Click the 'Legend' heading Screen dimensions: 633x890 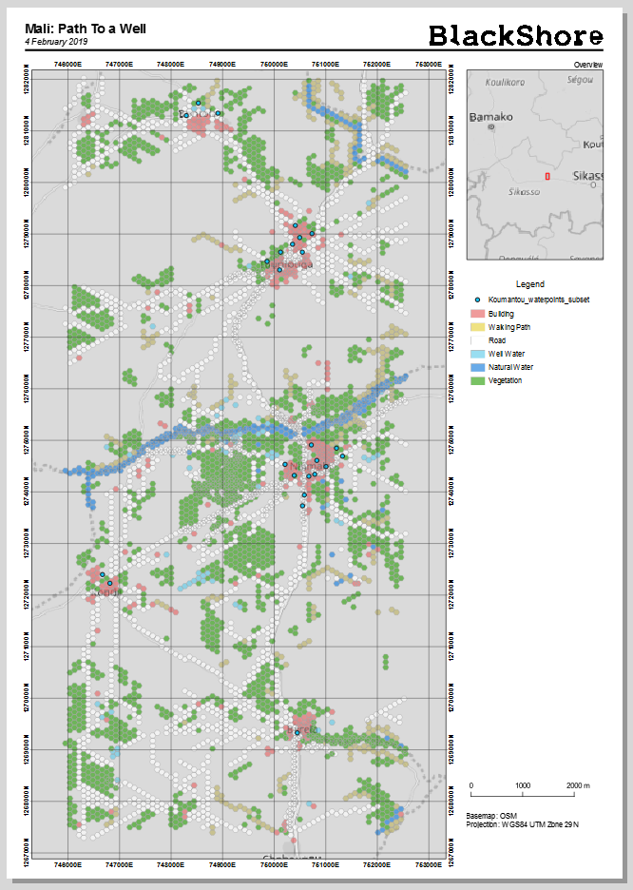point(529,284)
